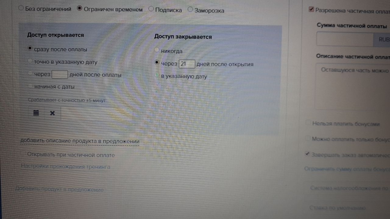Click the partial payment description textarea
The height and width of the screenshot is (219, 390).
pos(353,86)
